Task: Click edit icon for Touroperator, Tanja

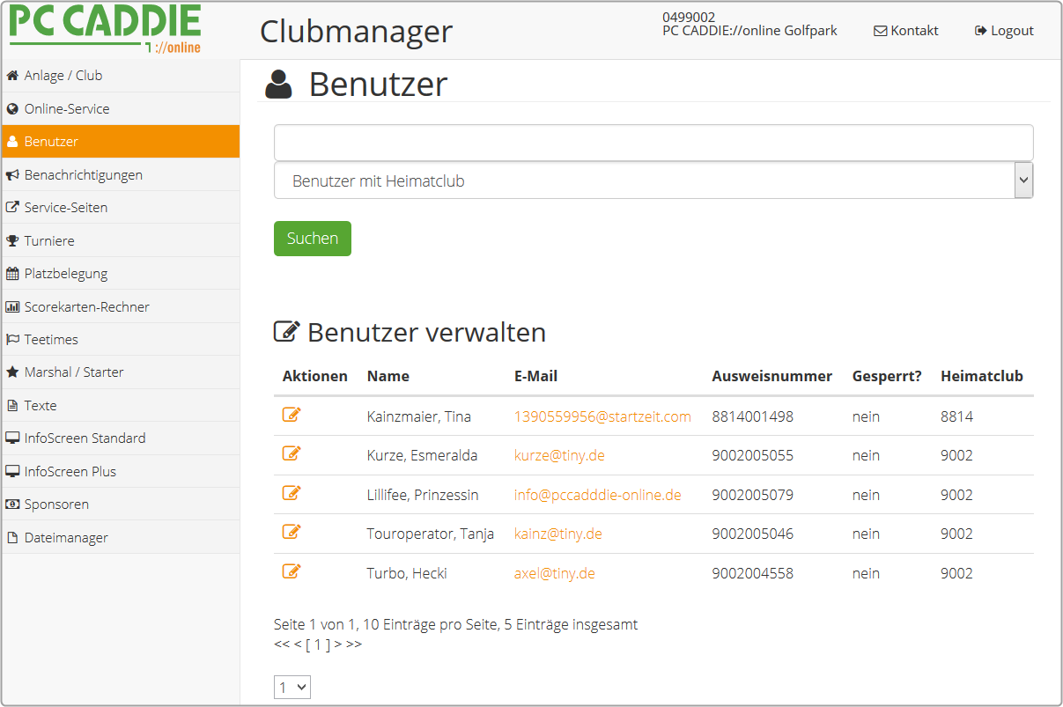Action: point(292,532)
